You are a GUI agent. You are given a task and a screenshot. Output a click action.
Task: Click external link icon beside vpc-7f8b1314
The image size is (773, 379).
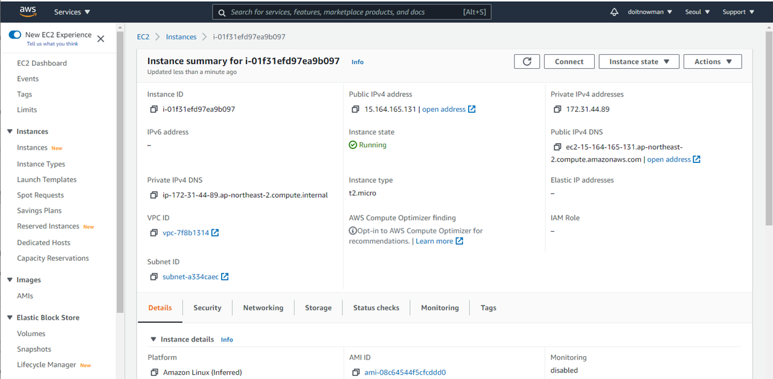pyautogui.click(x=215, y=233)
